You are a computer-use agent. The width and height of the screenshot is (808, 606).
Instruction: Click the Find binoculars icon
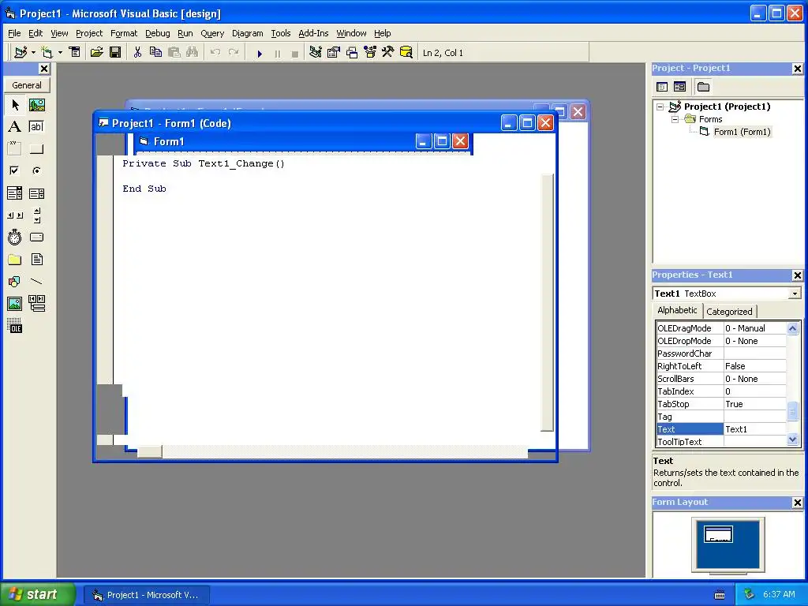point(193,53)
